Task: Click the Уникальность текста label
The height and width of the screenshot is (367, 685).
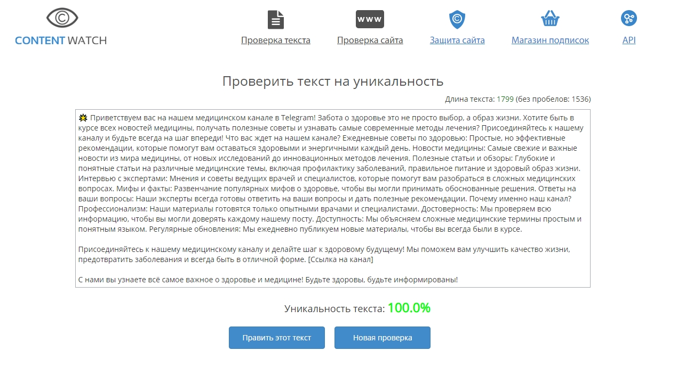Action: 334,308
